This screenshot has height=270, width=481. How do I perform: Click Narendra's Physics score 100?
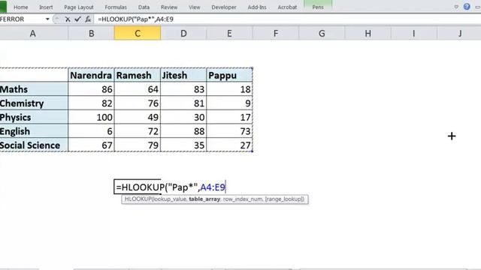(x=91, y=117)
